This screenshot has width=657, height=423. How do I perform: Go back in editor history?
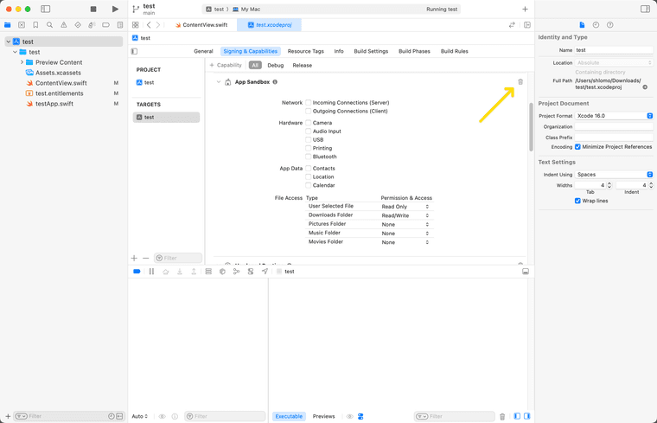coord(149,25)
